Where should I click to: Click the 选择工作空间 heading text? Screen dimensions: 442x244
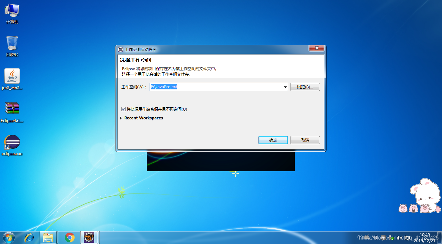135,60
